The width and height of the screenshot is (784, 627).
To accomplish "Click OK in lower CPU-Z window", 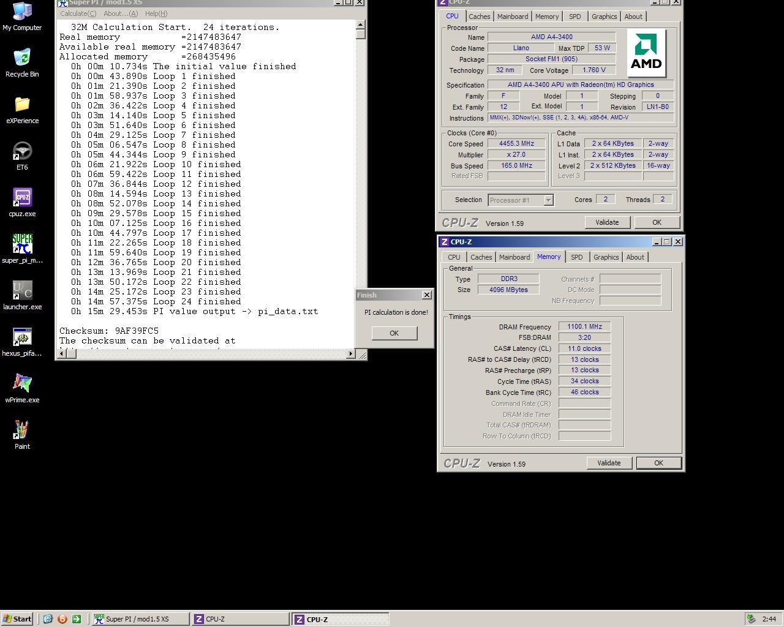I will pos(658,463).
